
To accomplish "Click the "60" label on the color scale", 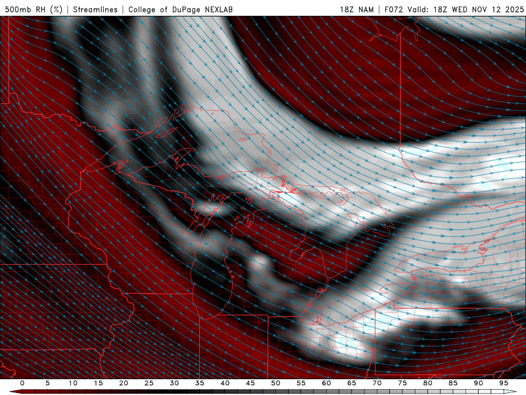I will coord(326,383).
